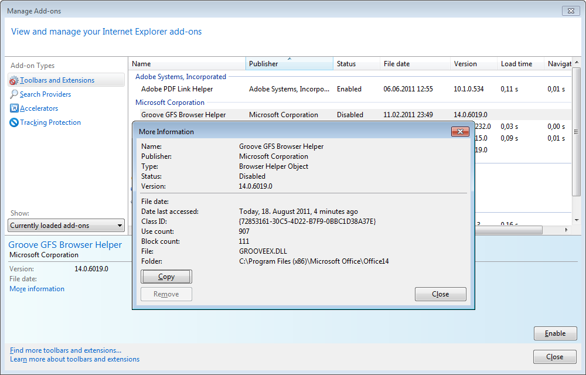The width and height of the screenshot is (586, 375).
Task: Close the Manage Add-ons window with the X
Action: tap(571, 11)
